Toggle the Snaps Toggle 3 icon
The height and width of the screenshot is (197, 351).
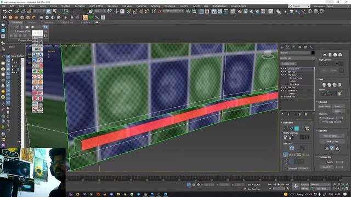(129, 11)
